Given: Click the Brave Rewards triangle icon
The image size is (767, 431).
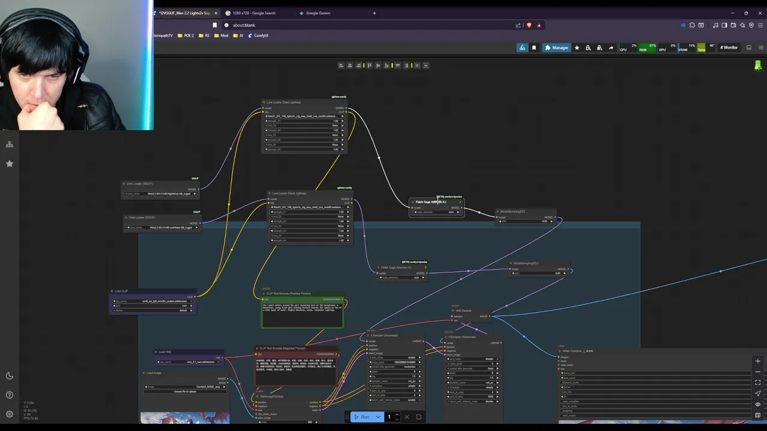Looking at the screenshot, I should click(539, 25).
